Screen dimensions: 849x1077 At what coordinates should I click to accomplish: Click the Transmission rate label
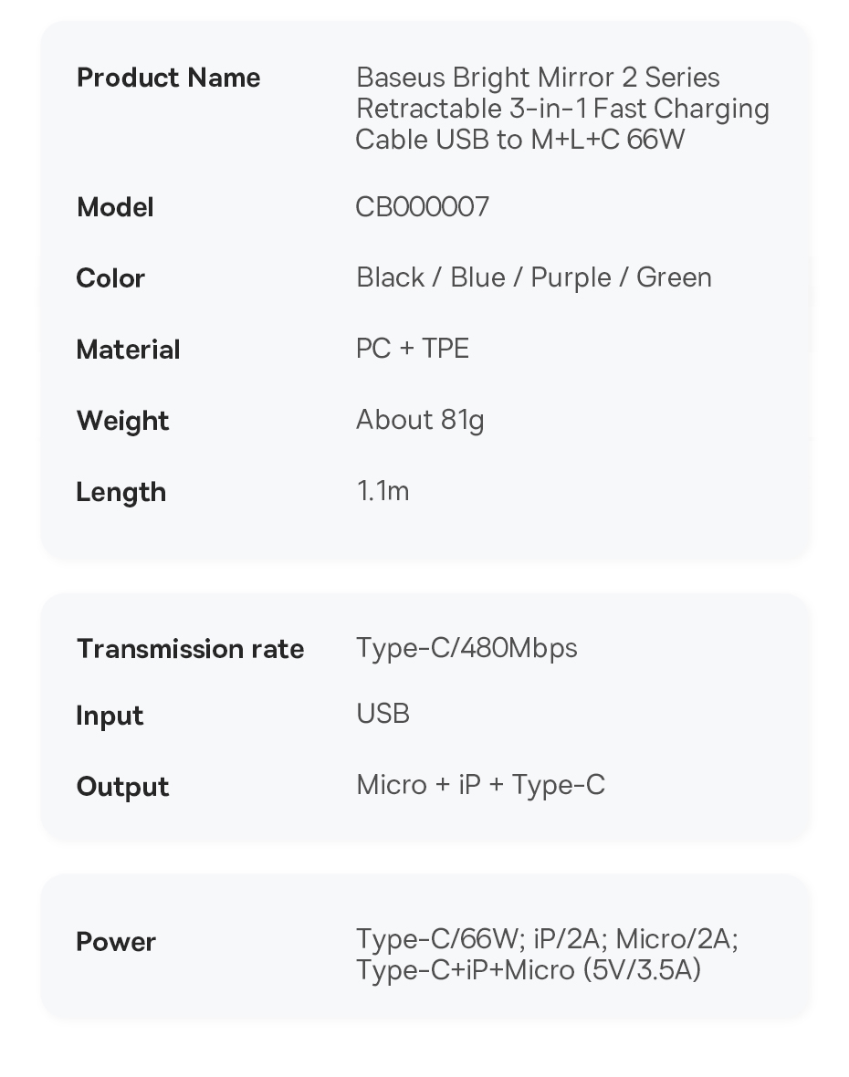(190, 649)
